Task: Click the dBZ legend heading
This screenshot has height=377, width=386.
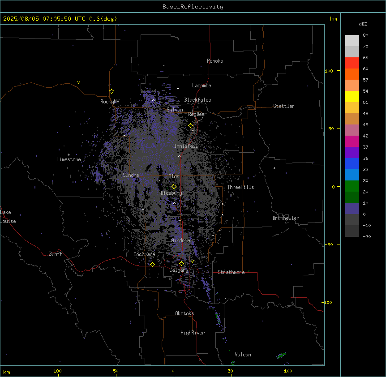Action: click(363, 24)
